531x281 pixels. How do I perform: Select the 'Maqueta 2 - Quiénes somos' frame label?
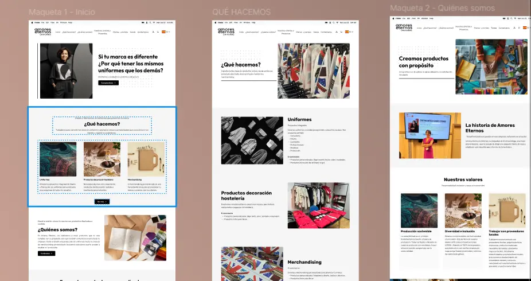(x=442, y=8)
